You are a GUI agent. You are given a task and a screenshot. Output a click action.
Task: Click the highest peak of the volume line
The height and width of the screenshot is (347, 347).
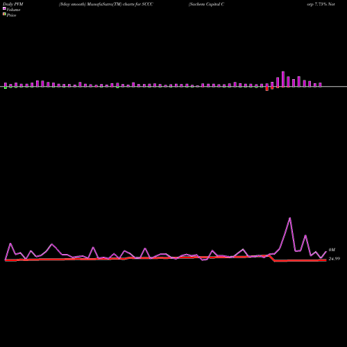point(290,218)
